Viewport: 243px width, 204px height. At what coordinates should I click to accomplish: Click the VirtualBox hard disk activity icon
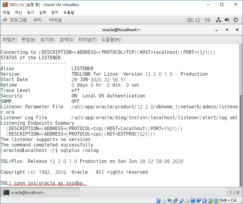coord(158,201)
